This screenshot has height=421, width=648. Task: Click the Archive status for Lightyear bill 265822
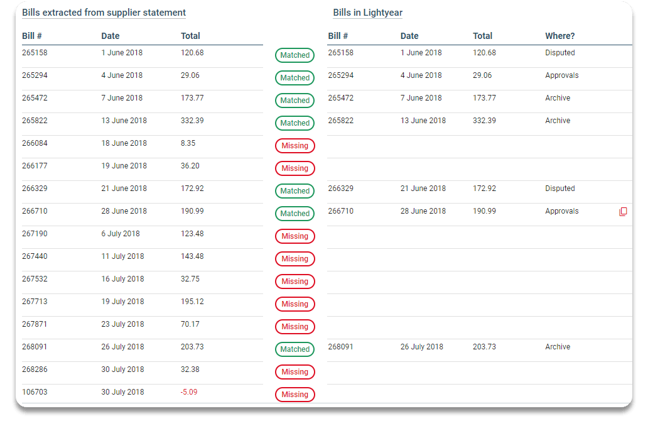pos(558,121)
